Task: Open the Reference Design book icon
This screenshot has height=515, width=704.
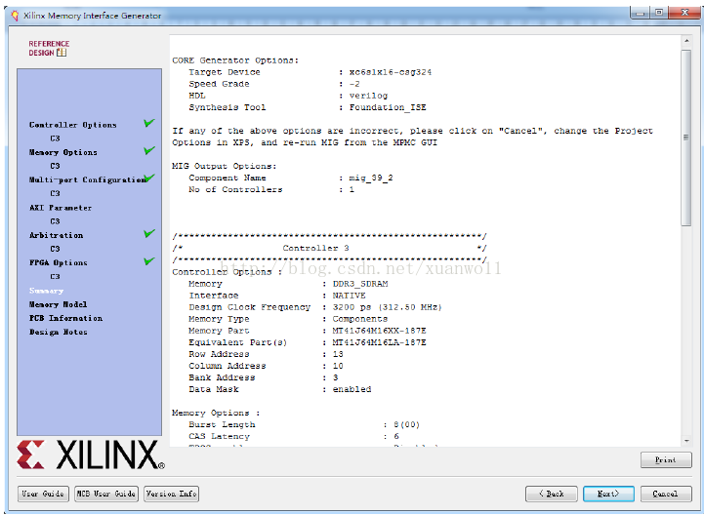Action: pyautogui.click(x=62, y=53)
